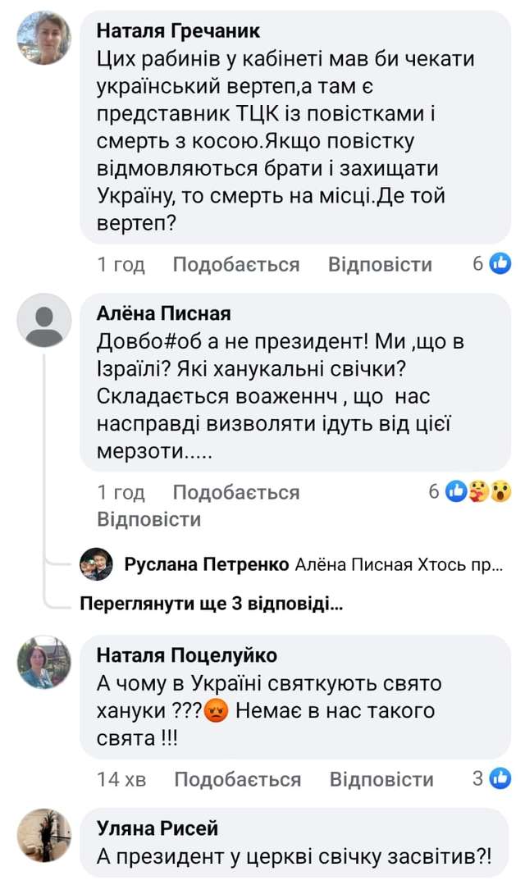Toggle Подобається on Алёна Писная's comment
Screen dimensions: 525x885
[236, 492]
